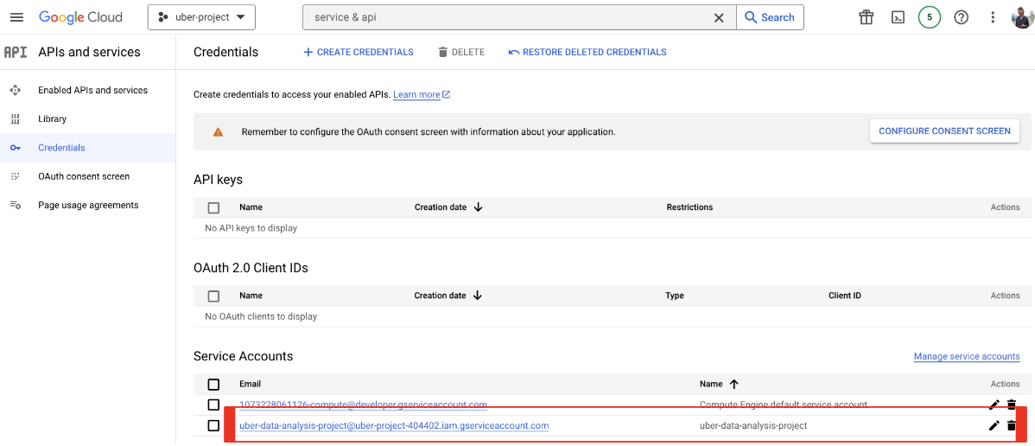Select all API keys checkbox
The image size is (1035, 446).
point(213,207)
